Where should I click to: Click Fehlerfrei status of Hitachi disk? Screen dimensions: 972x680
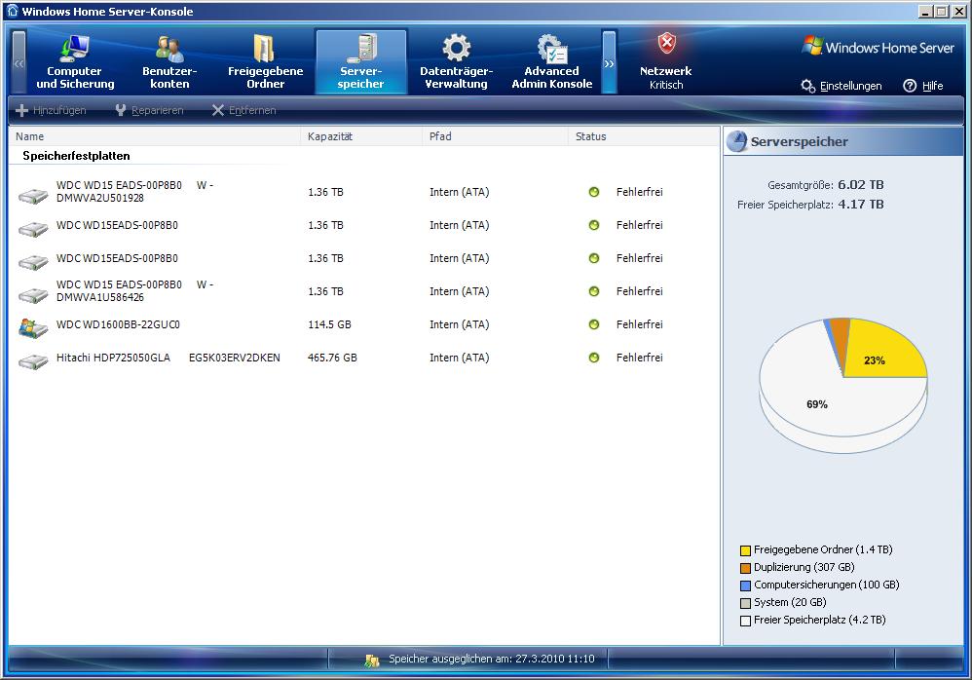click(640, 358)
